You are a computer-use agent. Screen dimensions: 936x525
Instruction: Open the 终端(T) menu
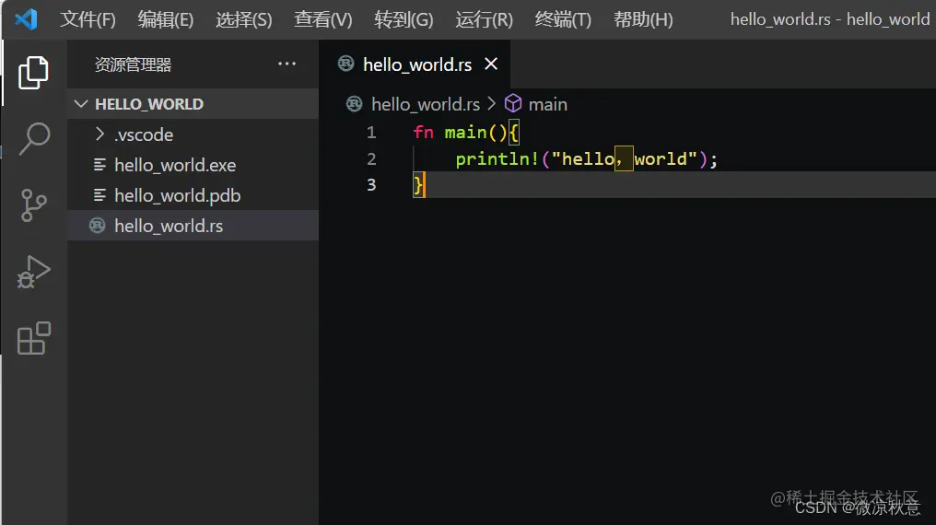click(563, 19)
